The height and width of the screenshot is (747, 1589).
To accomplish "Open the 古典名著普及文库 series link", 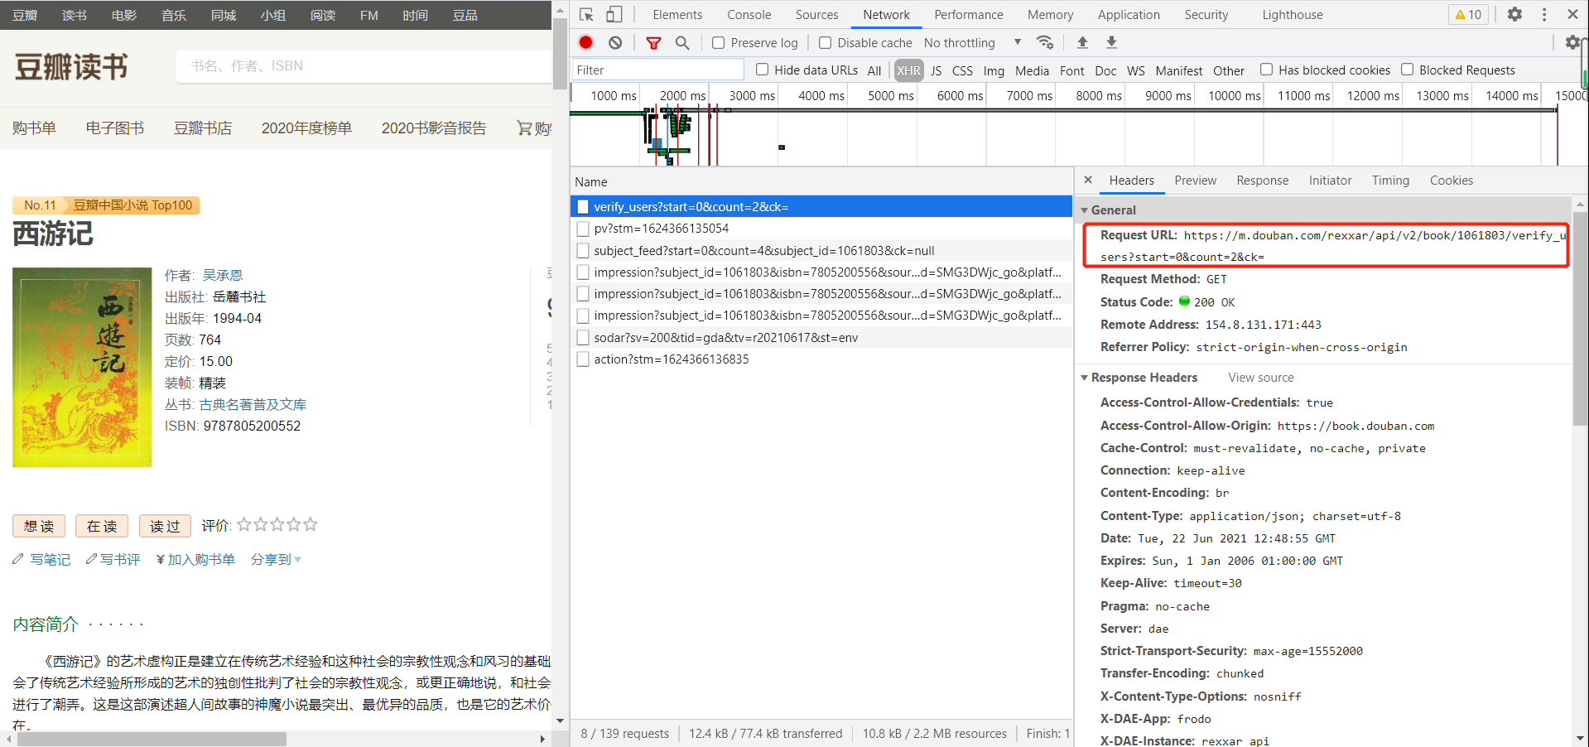I will point(253,404).
